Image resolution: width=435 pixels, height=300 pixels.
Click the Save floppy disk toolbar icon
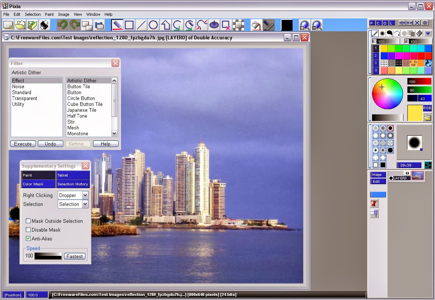[x=32, y=25]
